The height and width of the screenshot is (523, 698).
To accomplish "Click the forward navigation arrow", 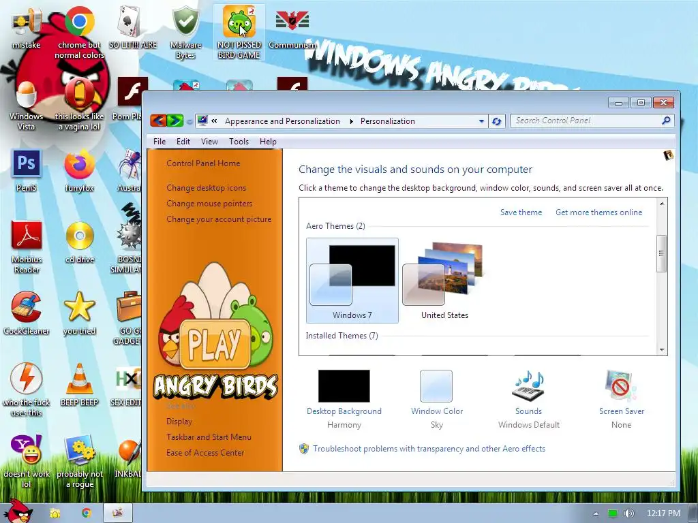I will (x=175, y=121).
